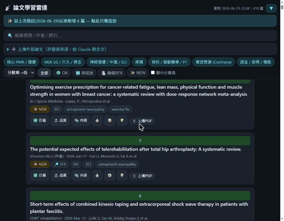Open the kinesio taping plantar fasciitis paper title
The height and width of the screenshot is (221, 284).
(139, 208)
